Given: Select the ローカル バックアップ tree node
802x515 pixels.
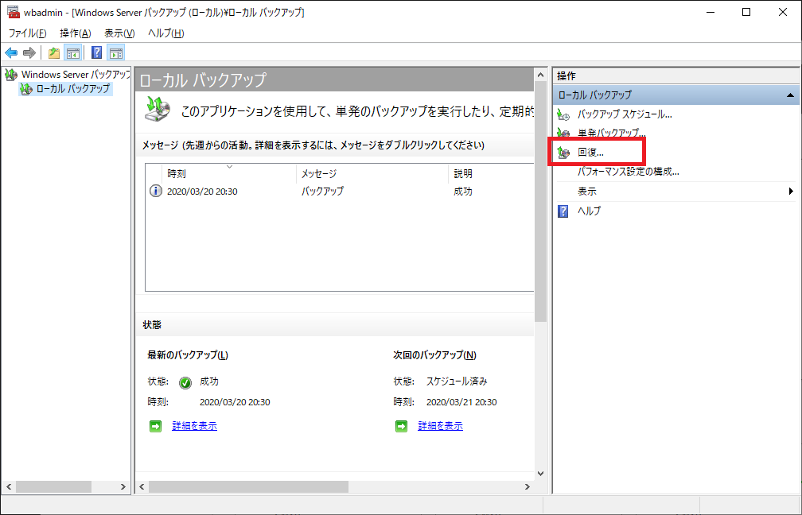Looking at the screenshot, I should pos(72,89).
